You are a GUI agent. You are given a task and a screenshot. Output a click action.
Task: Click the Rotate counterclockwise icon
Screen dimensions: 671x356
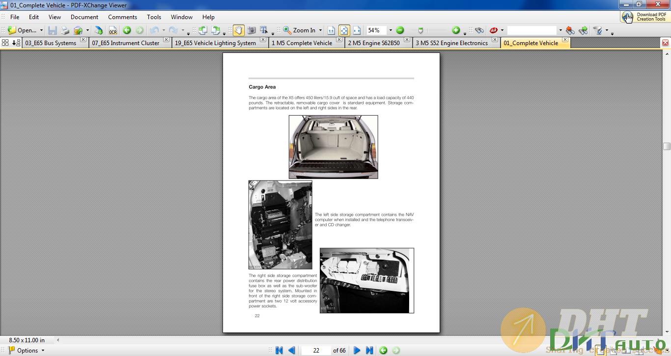click(203, 30)
